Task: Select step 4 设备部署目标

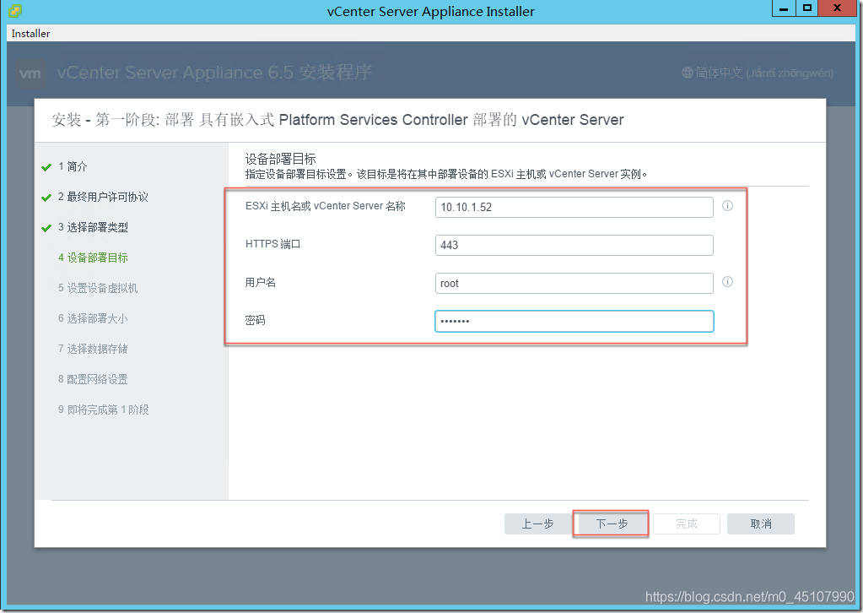Action: 93,258
